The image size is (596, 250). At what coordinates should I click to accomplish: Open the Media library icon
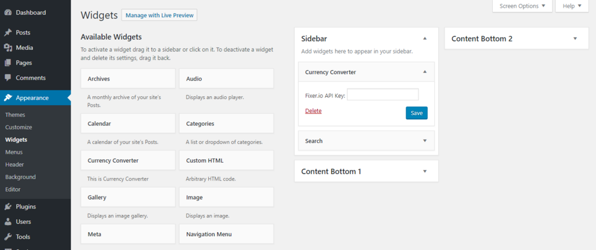(x=8, y=48)
